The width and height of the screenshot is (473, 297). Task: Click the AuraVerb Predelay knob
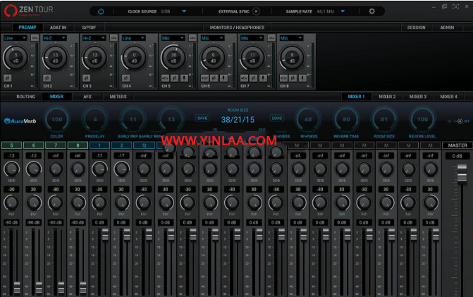(95, 119)
